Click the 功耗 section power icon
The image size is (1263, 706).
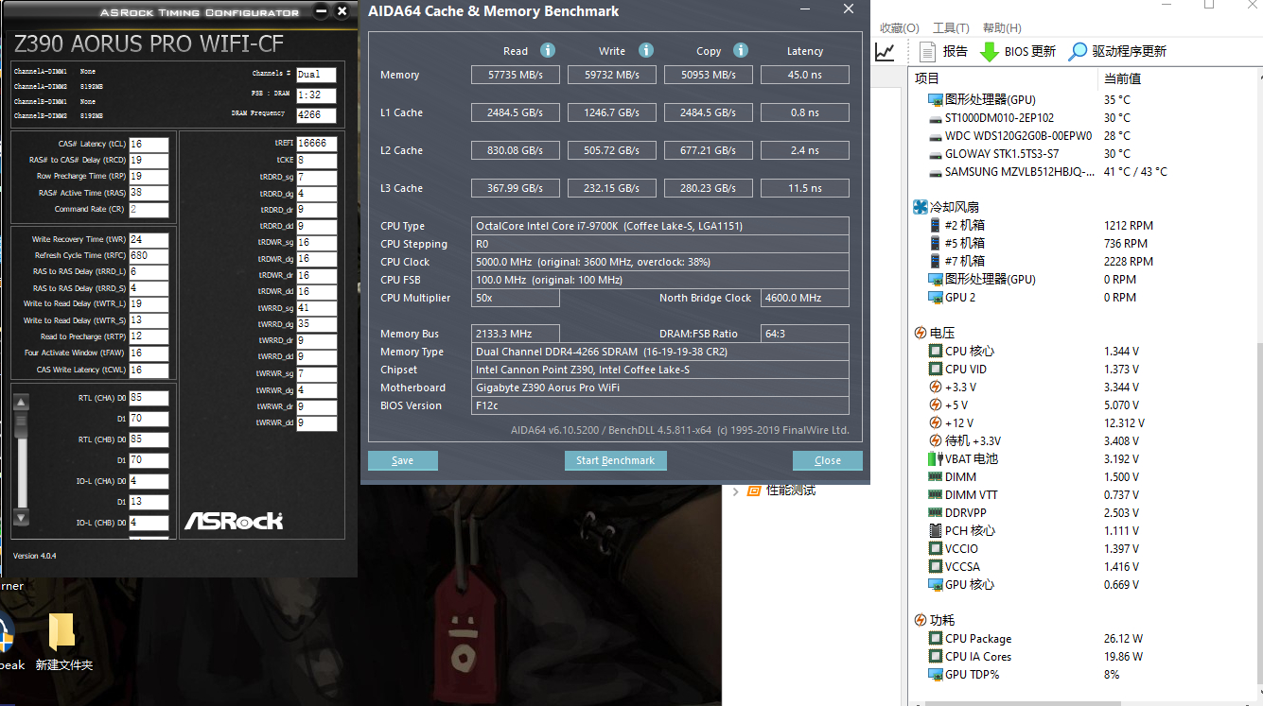(921, 620)
